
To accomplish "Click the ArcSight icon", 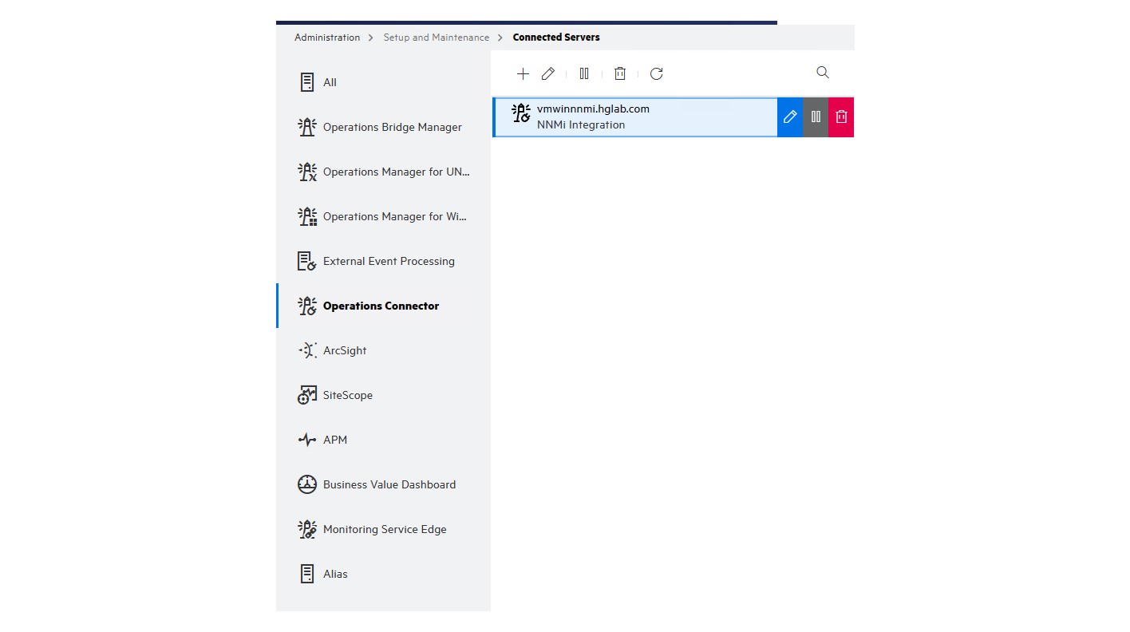I will (307, 350).
